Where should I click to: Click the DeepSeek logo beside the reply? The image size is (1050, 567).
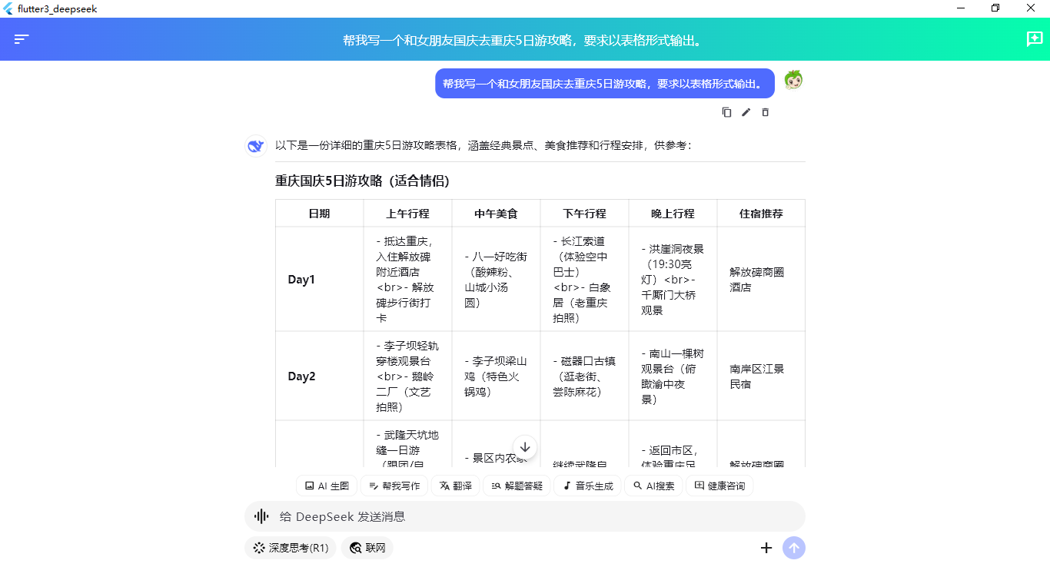(255, 146)
